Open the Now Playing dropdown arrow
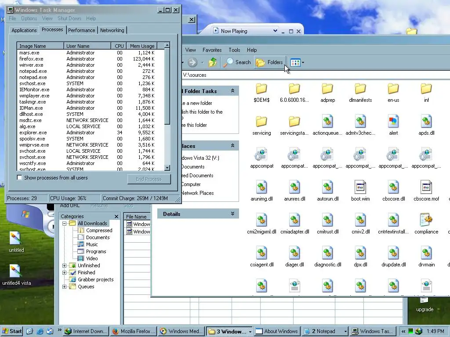Screen dimensions: 450x337 275,31
